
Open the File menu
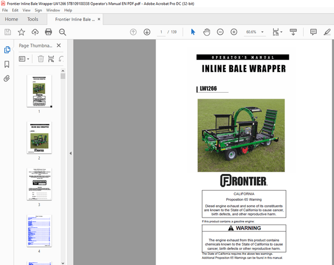[x=5, y=10]
